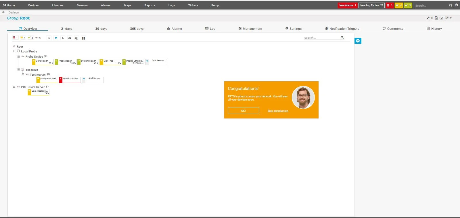Switch to sunburst view with gear icon

click(x=77, y=38)
